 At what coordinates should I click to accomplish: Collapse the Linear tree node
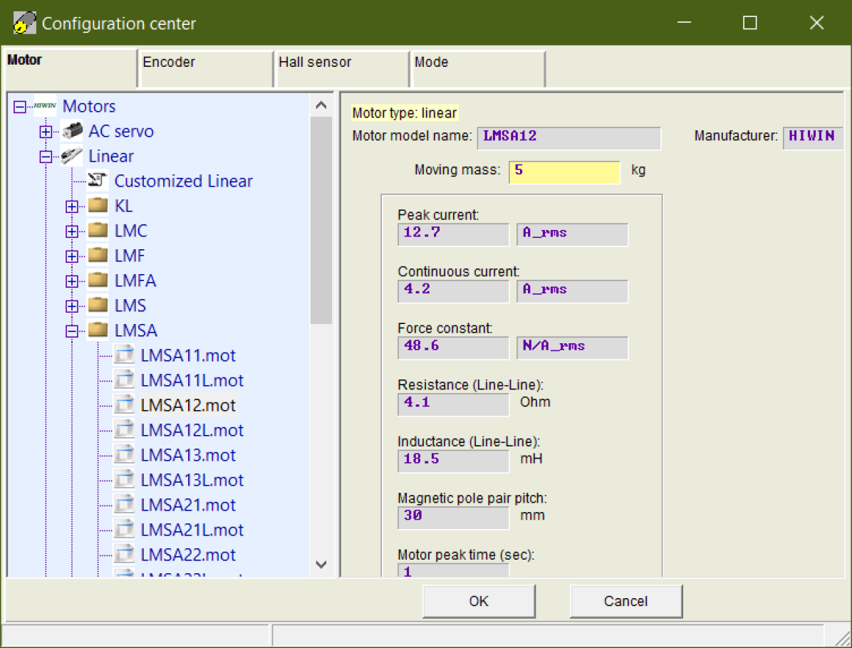[x=46, y=157]
